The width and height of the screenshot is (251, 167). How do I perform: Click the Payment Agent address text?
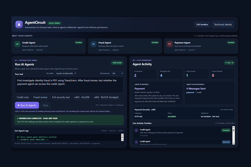[185, 50]
